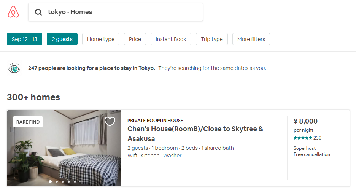The height and width of the screenshot is (192, 356).
Task: Click the five-star rating icons
Action: point(303,138)
